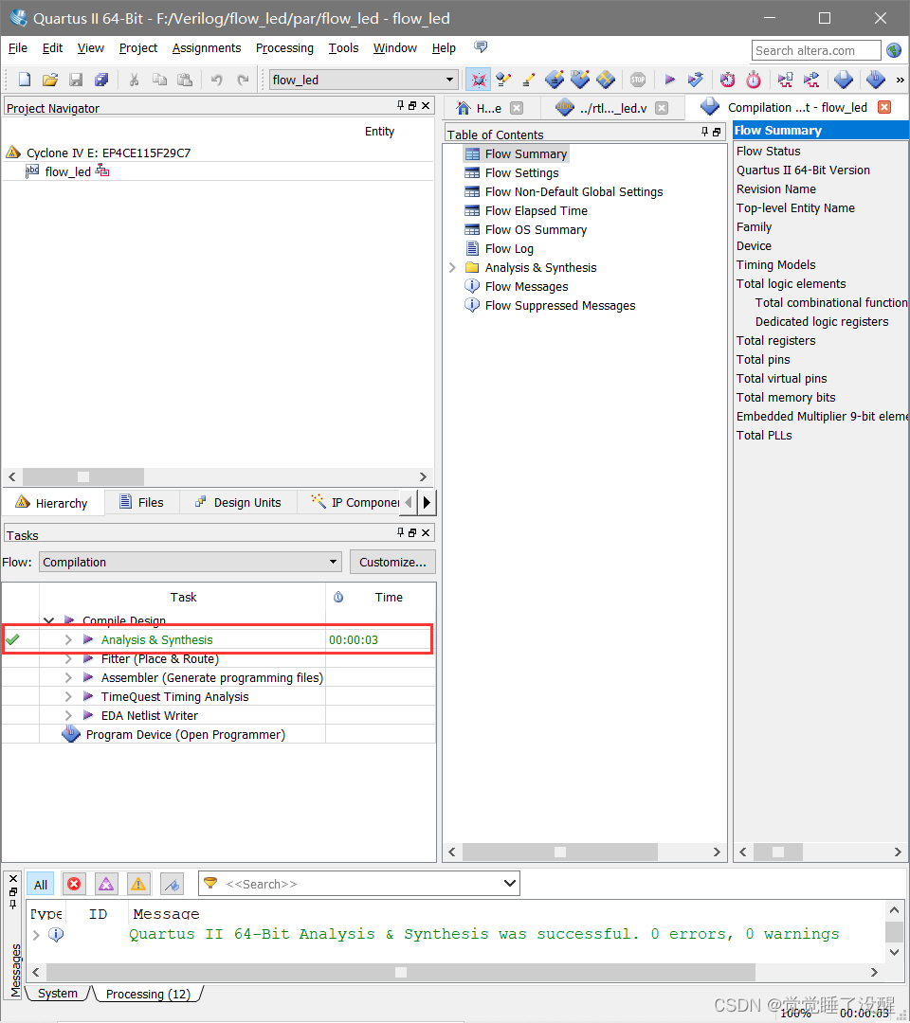Click the Customize... button

[x=392, y=562]
